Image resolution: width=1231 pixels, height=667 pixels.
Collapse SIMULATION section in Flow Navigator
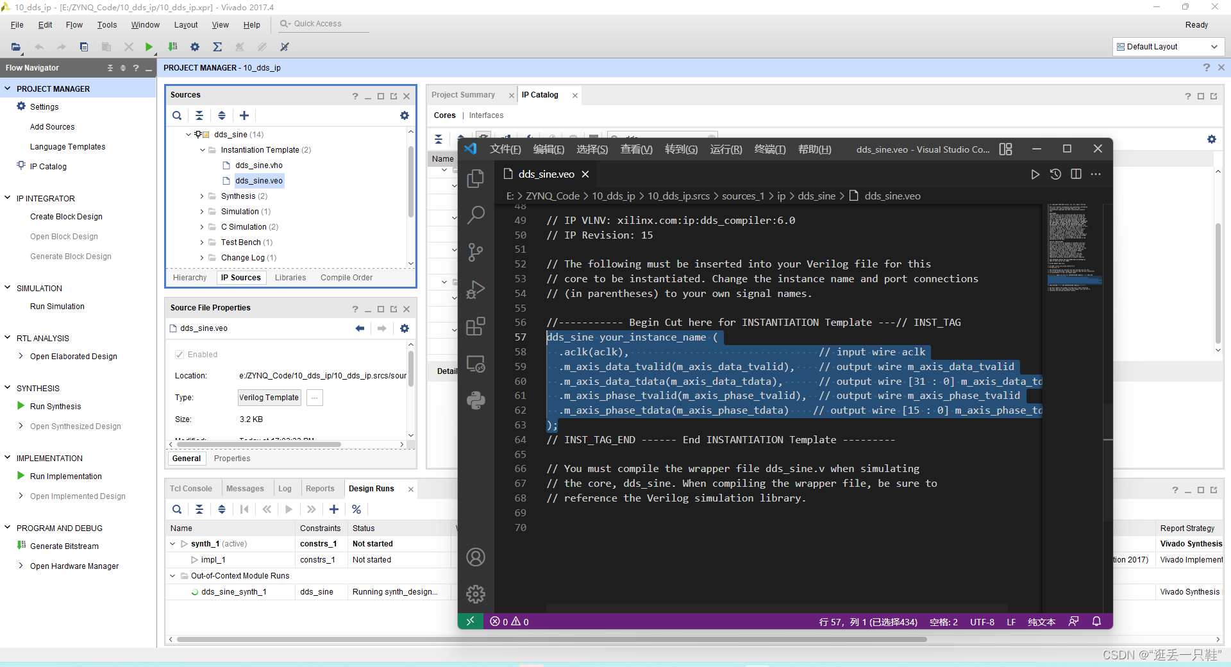pyautogui.click(x=8, y=288)
